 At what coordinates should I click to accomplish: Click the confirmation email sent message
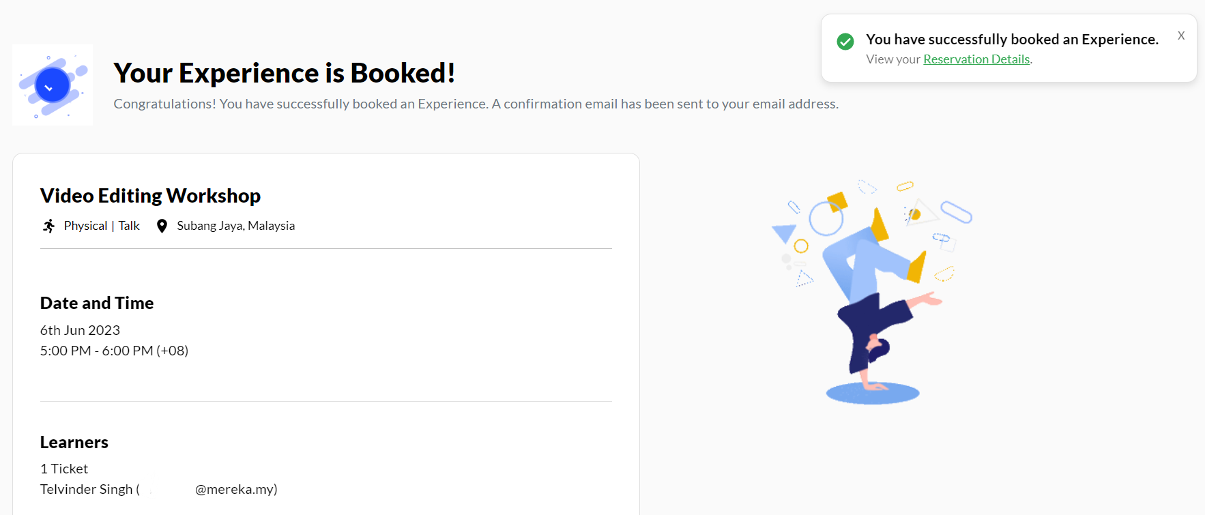click(x=476, y=104)
